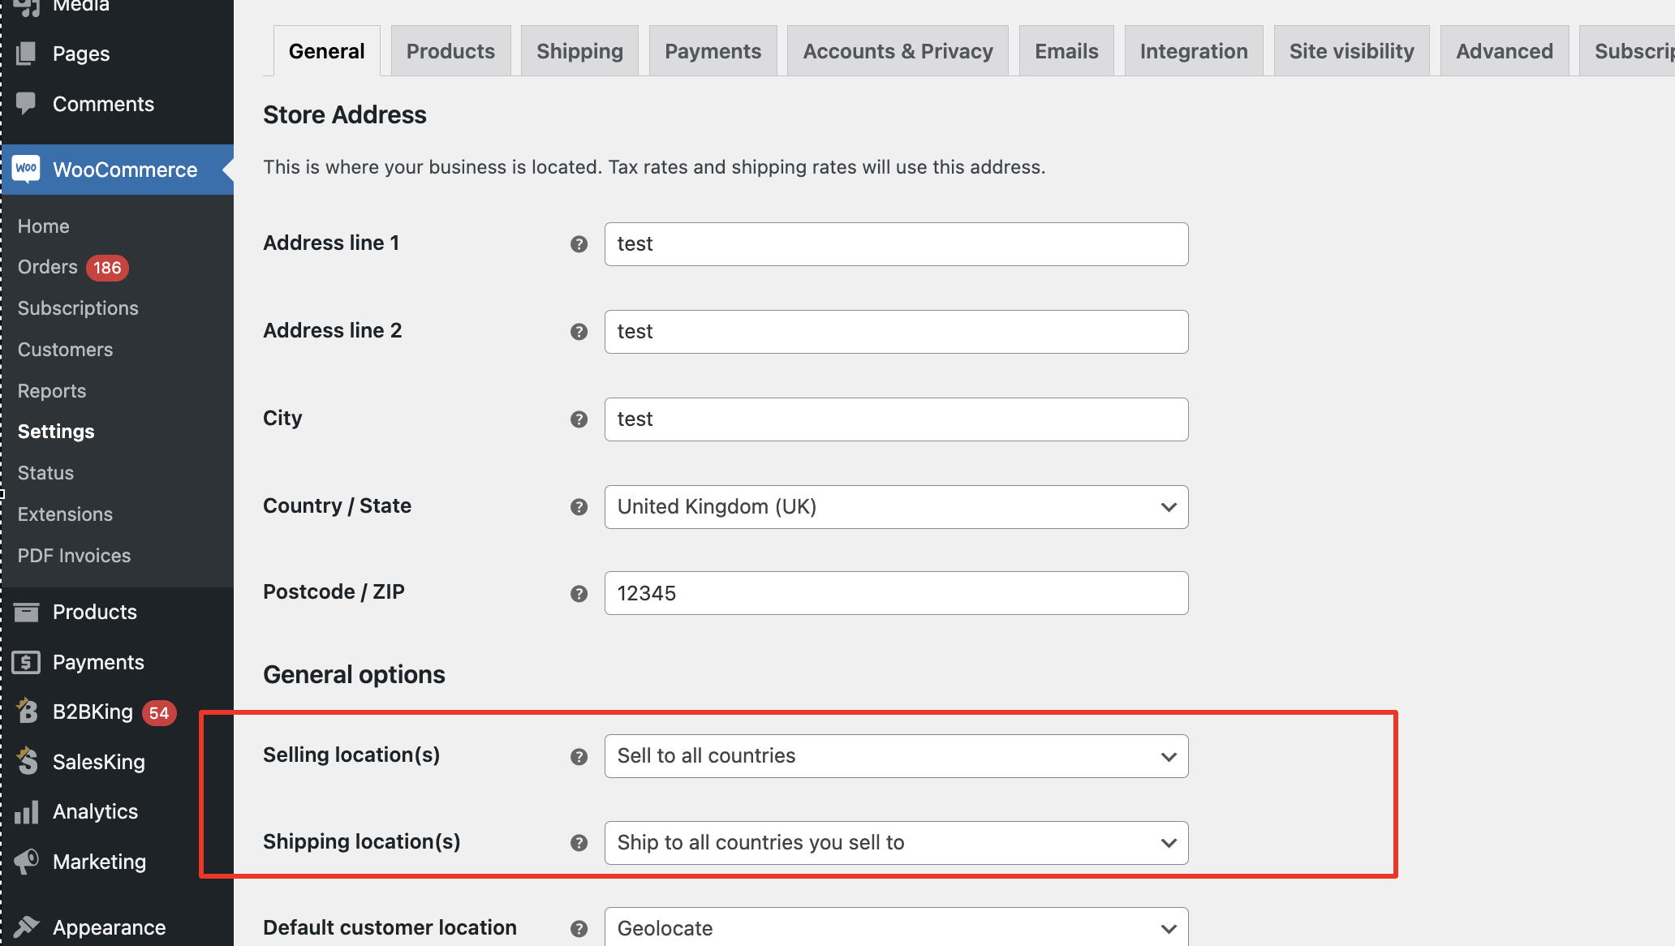
Task: Open the Selling location(s) dropdown
Action: pyautogui.click(x=896, y=756)
